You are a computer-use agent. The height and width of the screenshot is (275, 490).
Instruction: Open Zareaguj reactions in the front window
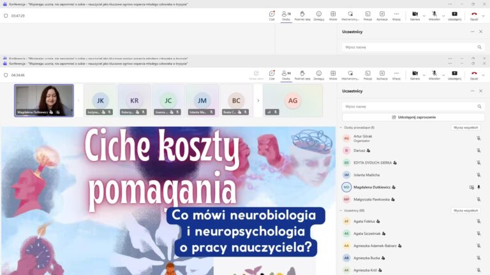319,75
